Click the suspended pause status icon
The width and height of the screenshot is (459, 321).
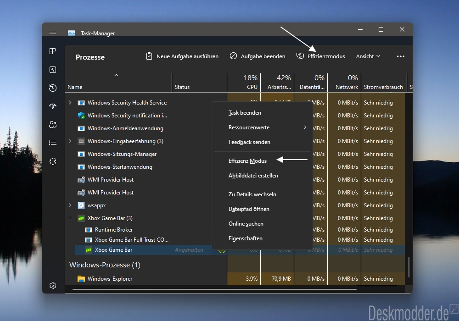222,250
